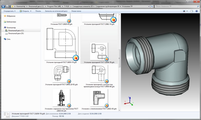Select 'Избранное' in navigation pane
This screenshot has width=201, height=120.
tap(11, 16)
